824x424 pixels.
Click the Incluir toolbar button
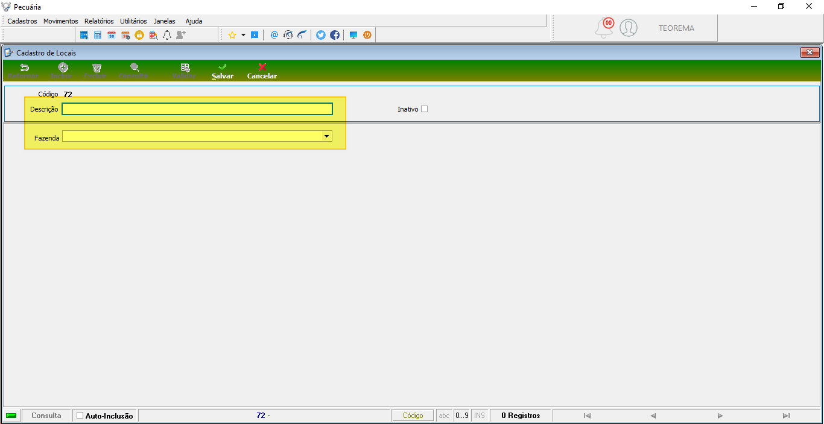(x=62, y=71)
